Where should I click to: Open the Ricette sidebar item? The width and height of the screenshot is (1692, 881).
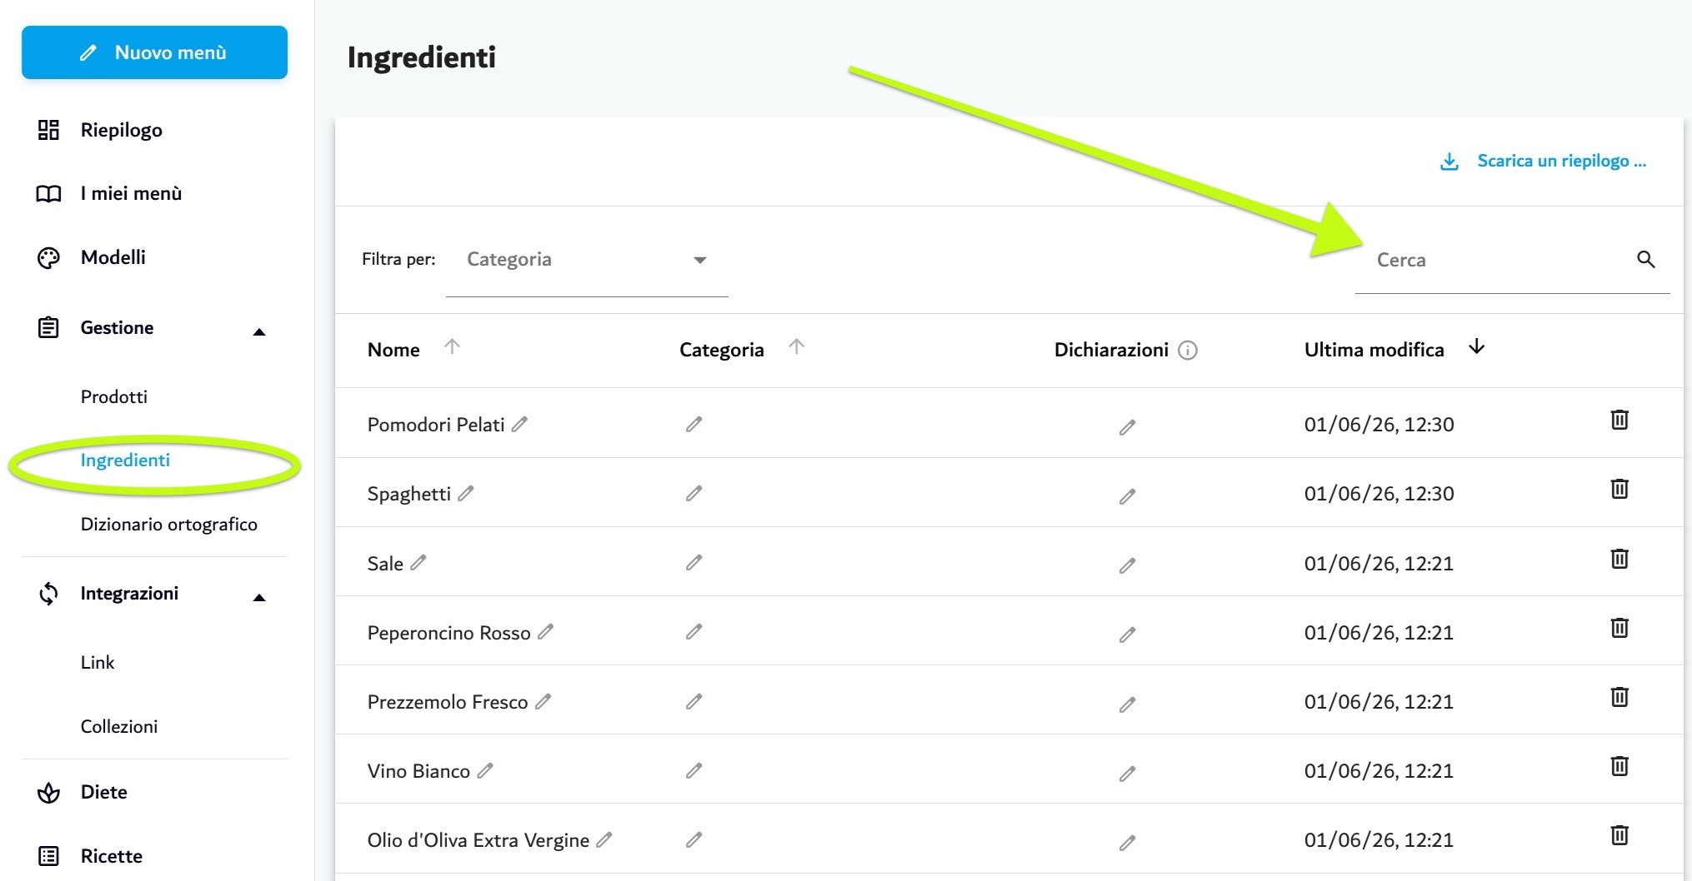click(x=111, y=856)
